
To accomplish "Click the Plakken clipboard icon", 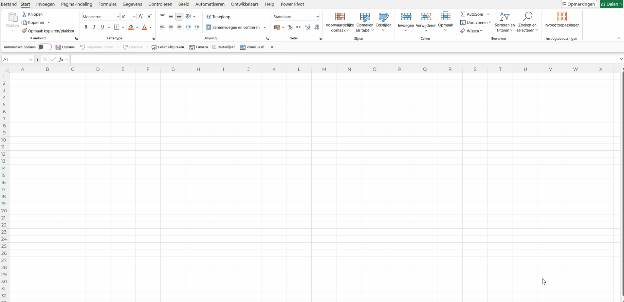I will pyautogui.click(x=12, y=17).
